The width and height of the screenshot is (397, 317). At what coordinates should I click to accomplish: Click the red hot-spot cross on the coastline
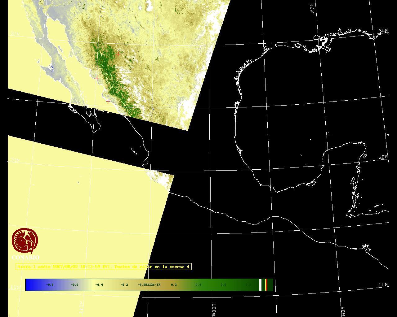click(97, 78)
